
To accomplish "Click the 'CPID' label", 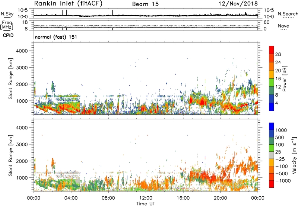I will tap(8, 35).
